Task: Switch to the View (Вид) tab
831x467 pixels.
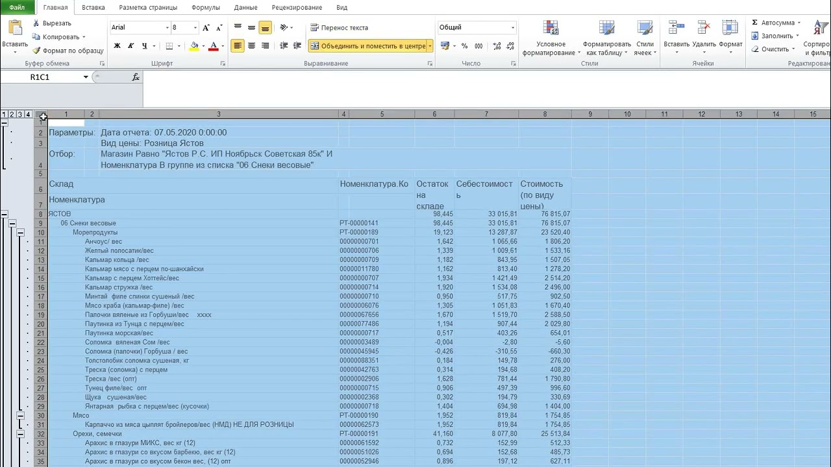Action: 341,7
